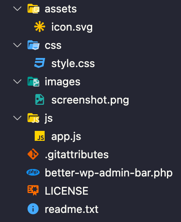Open the screenshot.png file

(x=90, y=100)
